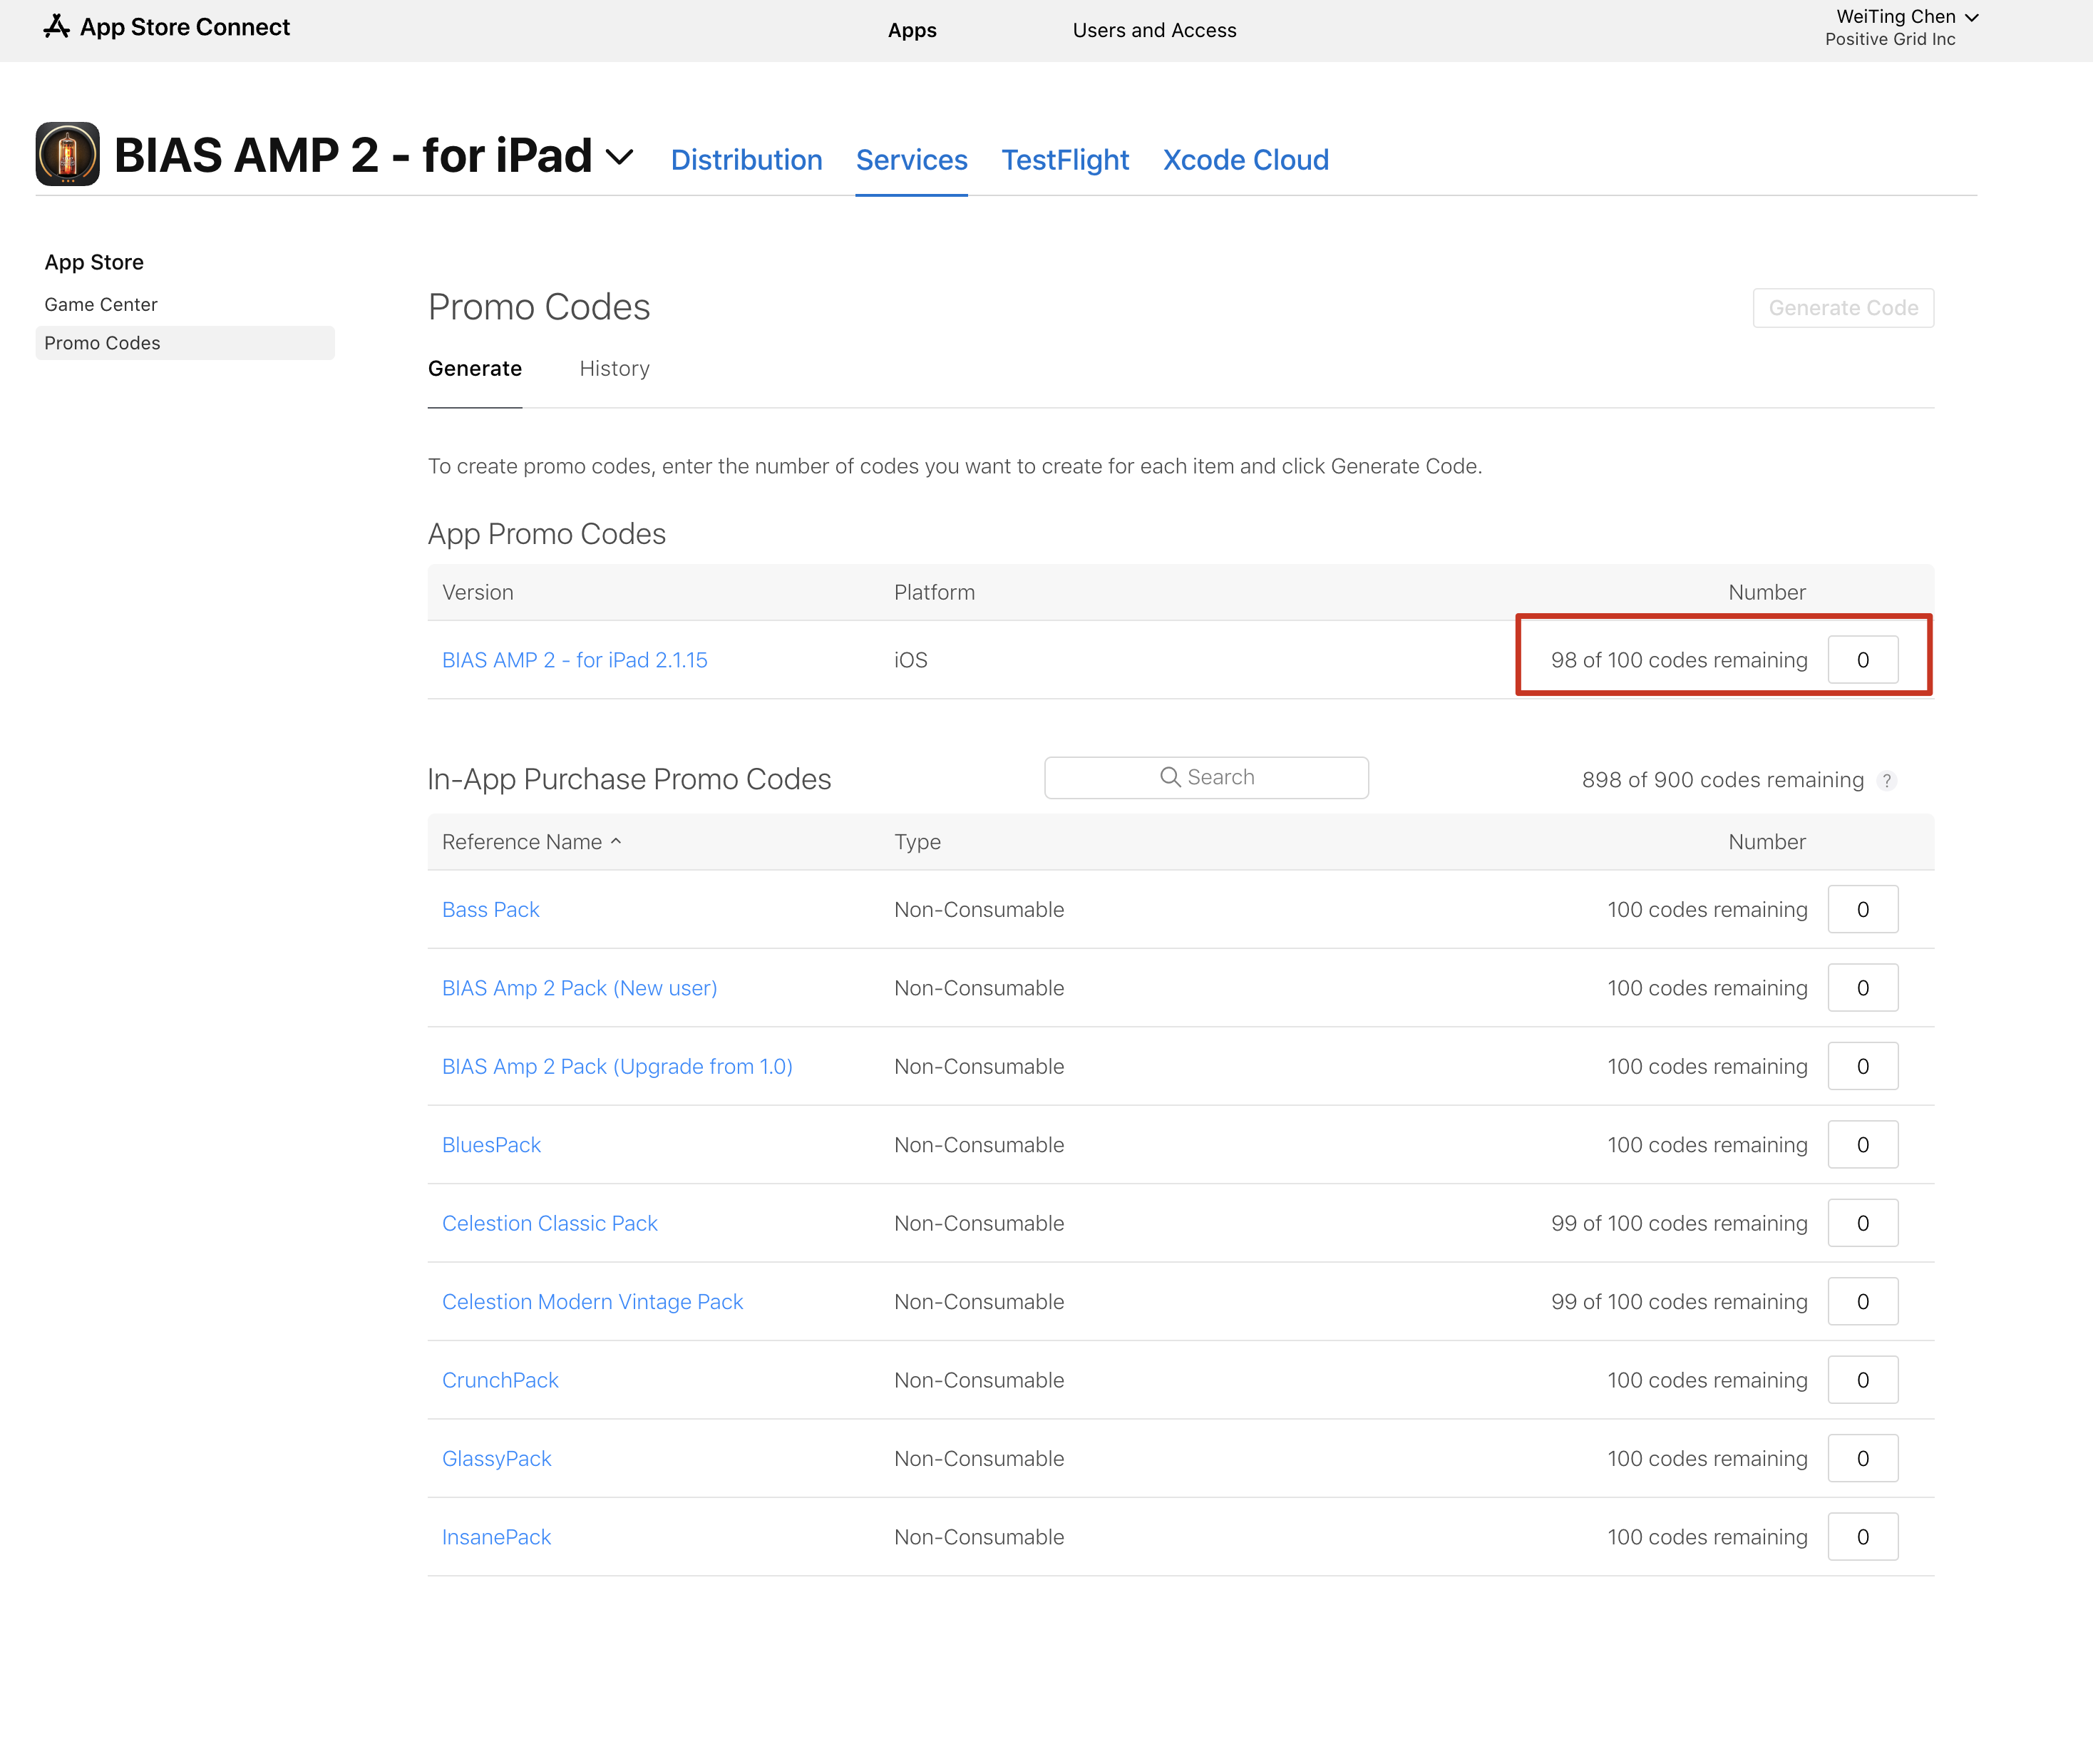Click the Platform column header
Screen dimensions: 2093x1764
point(935,592)
